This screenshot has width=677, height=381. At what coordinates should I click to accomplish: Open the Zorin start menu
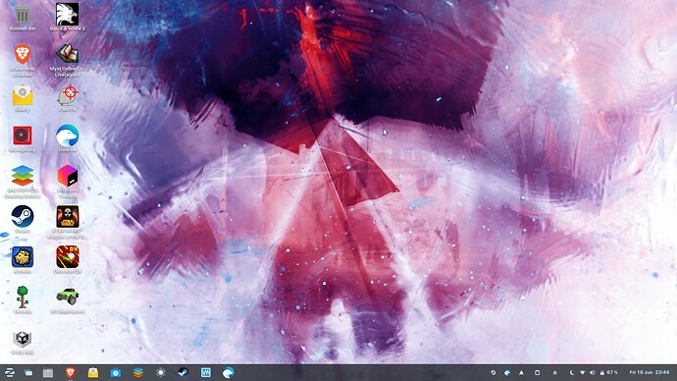click(10, 372)
